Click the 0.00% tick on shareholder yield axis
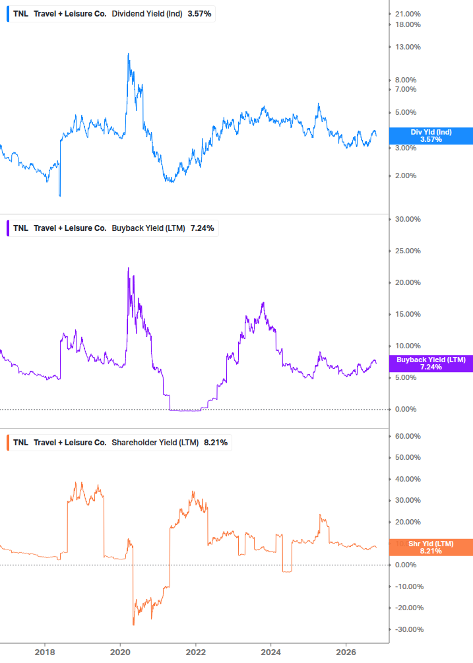Viewport: 473px width, 663px height. (x=406, y=565)
